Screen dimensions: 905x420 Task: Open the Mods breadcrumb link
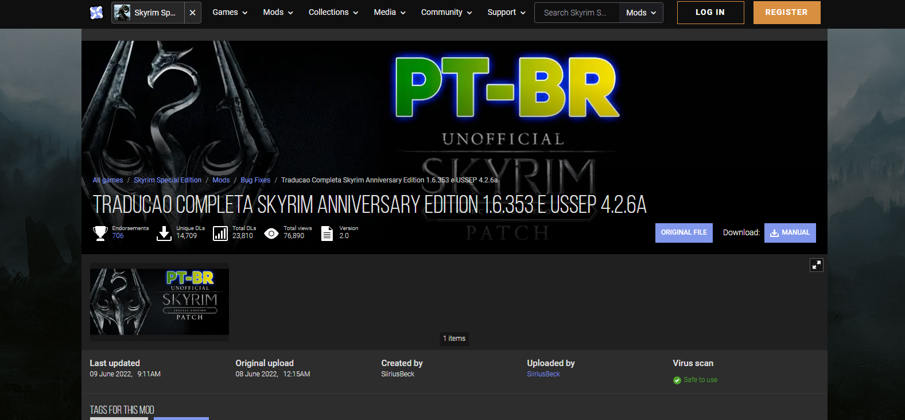[x=221, y=180]
